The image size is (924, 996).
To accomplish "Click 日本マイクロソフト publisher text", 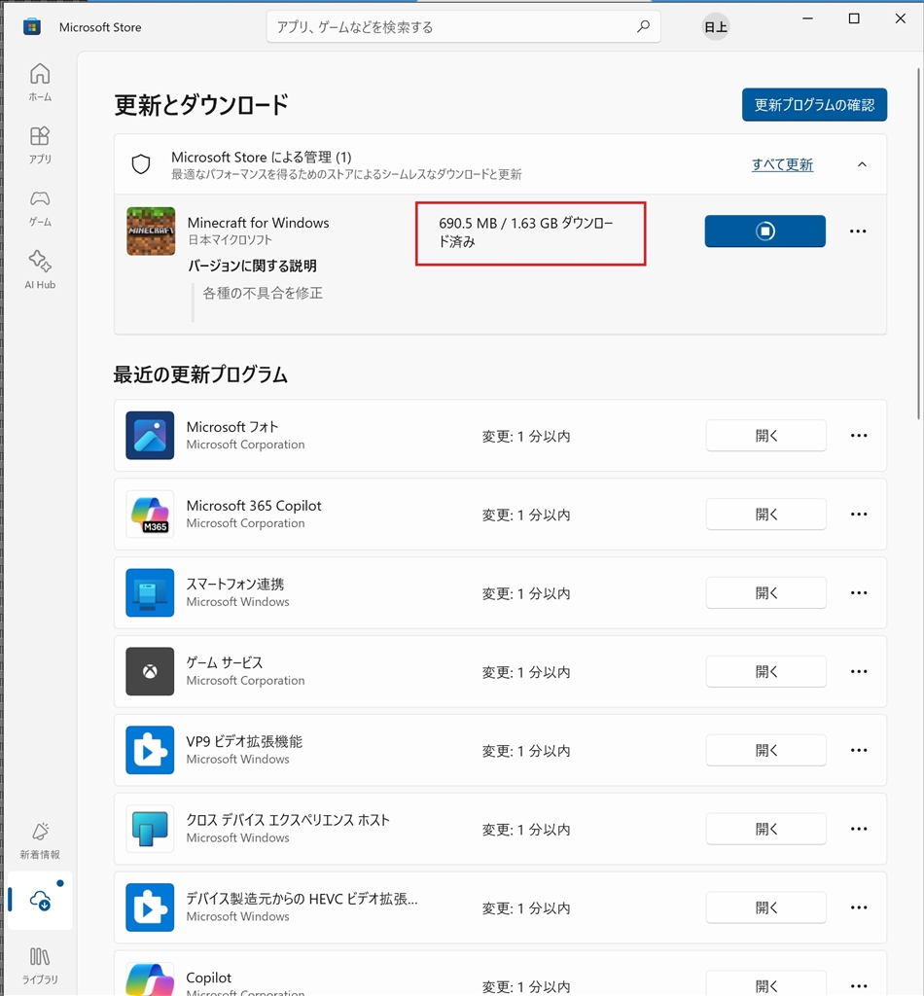I will click(230, 240).
